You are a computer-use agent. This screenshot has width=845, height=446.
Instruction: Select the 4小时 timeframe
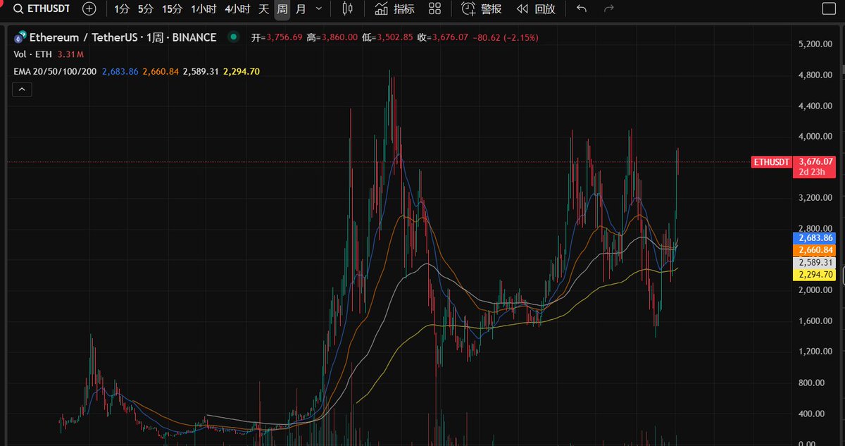pos(237,9)
